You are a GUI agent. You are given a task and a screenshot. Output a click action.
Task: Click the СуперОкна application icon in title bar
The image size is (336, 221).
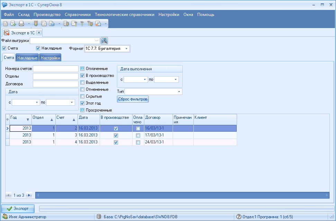pyautogui.click(x=4, y=5)
